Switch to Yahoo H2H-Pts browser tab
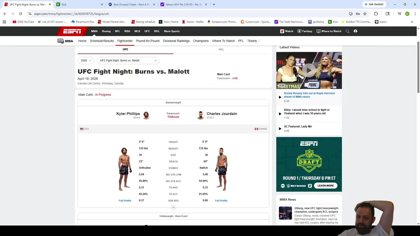 tap(184, 4)
